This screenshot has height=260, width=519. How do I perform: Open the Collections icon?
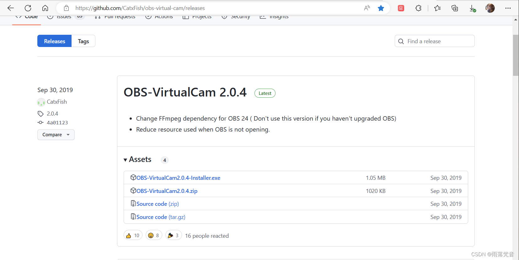coord(455,8)
